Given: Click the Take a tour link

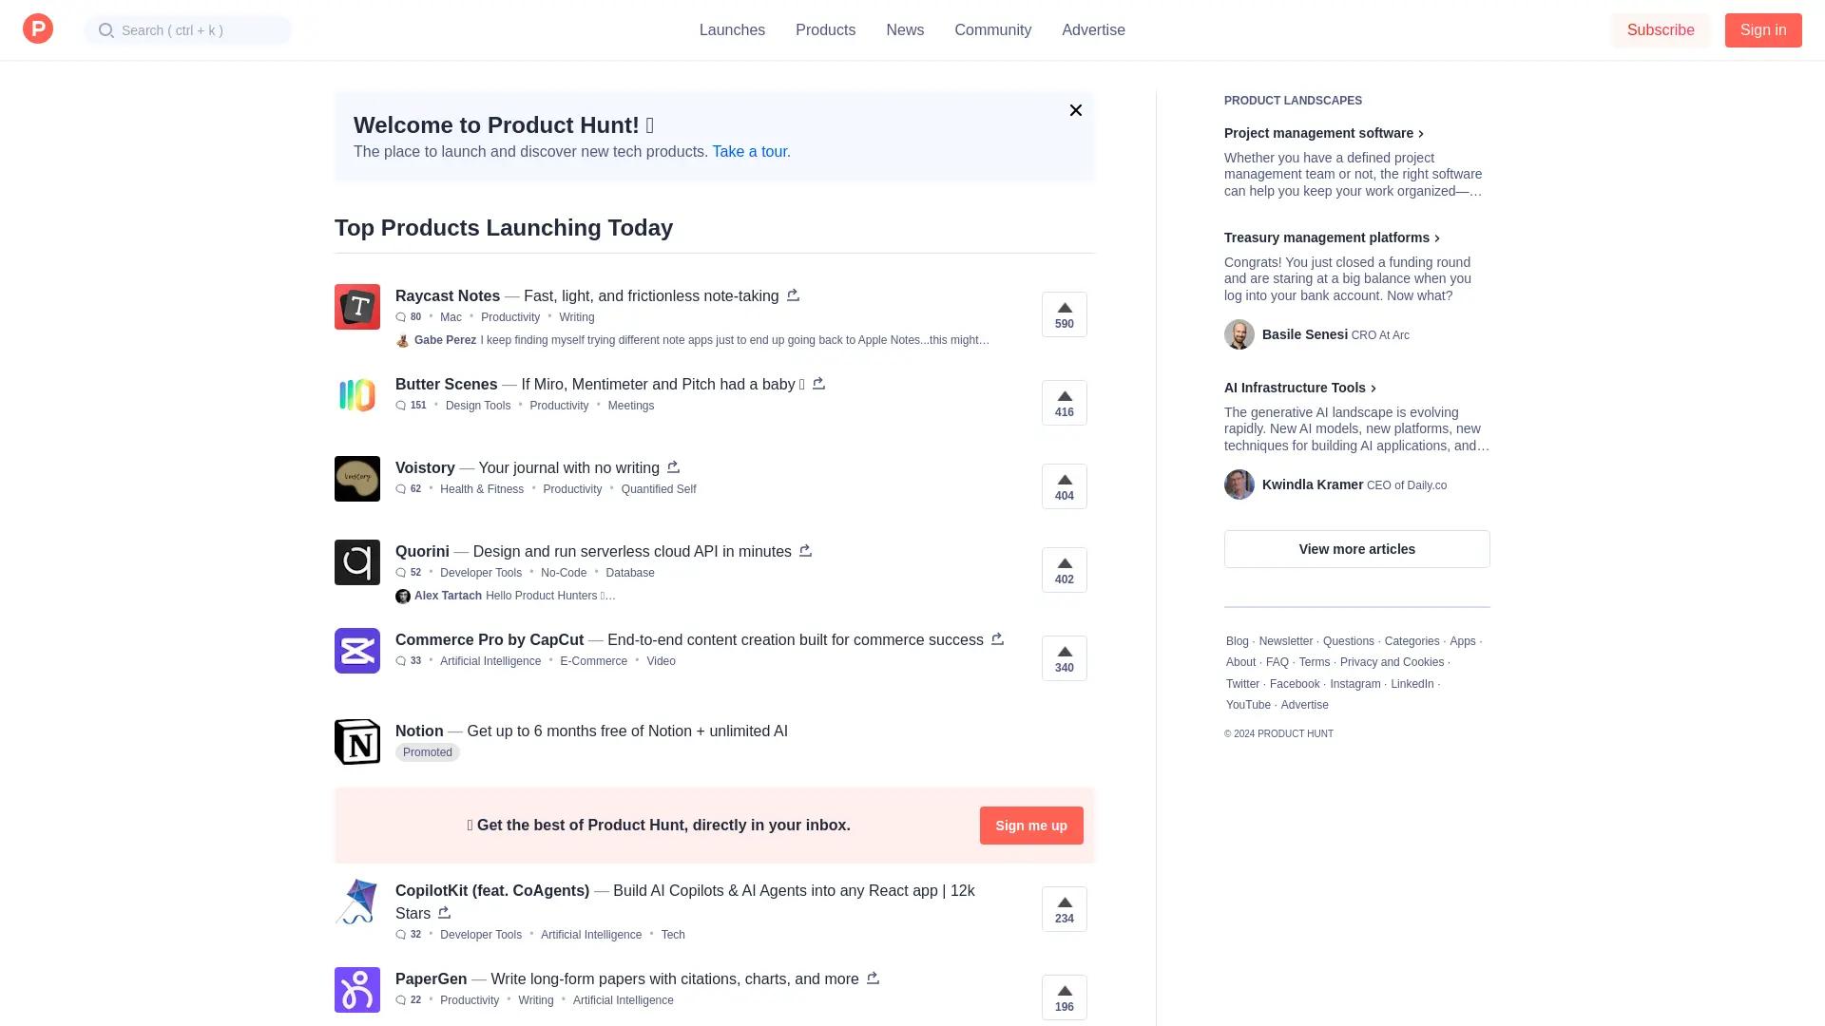Looking at the screenshot, I should tap(750, 151).
